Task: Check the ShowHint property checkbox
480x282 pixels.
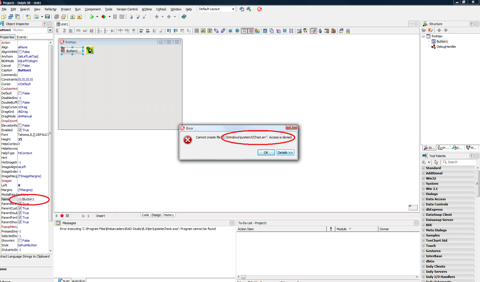Action: point(20,241)
